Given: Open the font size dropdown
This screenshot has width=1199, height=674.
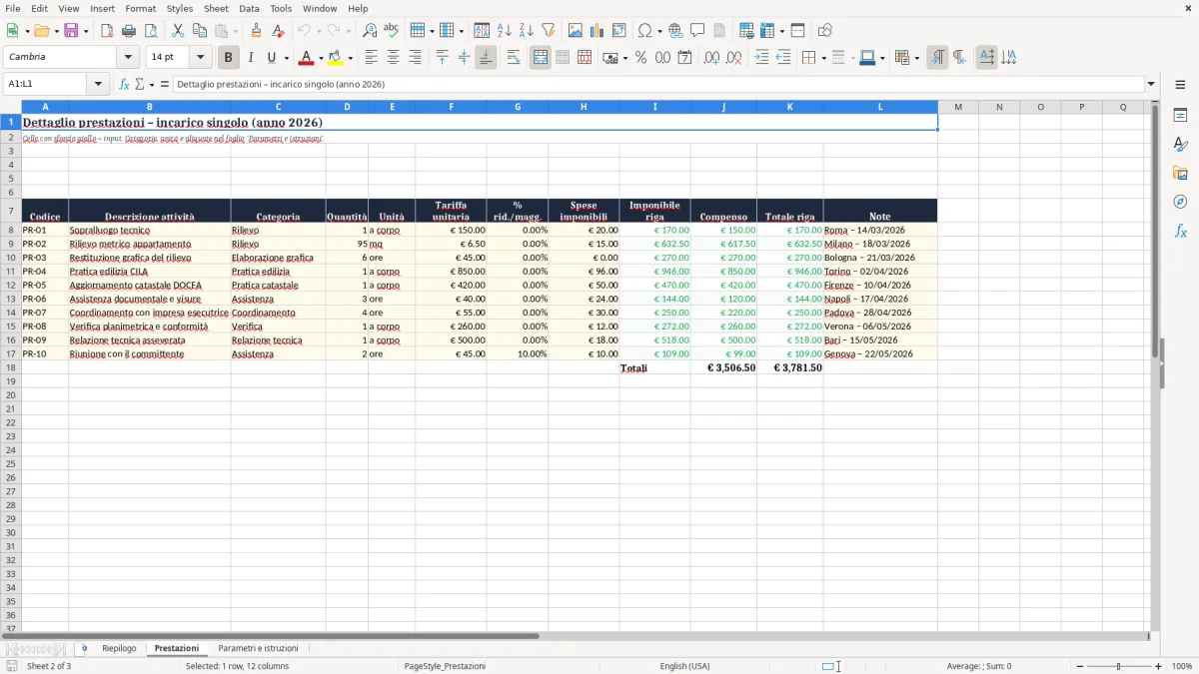Looking at the screenshot, I should [x=201, y=58].
